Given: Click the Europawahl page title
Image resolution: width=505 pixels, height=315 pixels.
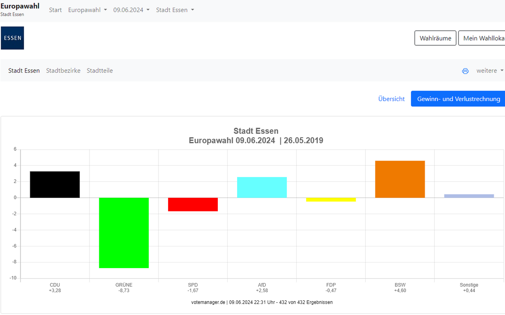Looking at the screenshot, I should (20, 6).
